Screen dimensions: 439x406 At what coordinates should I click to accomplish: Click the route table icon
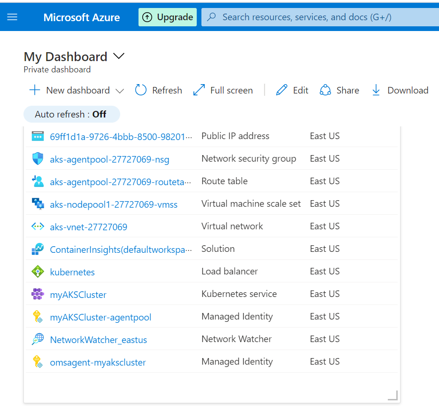(x=38, y=181)
